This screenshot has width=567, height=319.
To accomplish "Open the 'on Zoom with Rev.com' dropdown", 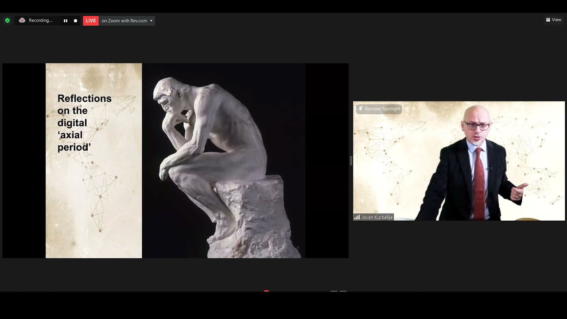I will tap(127, 21).
